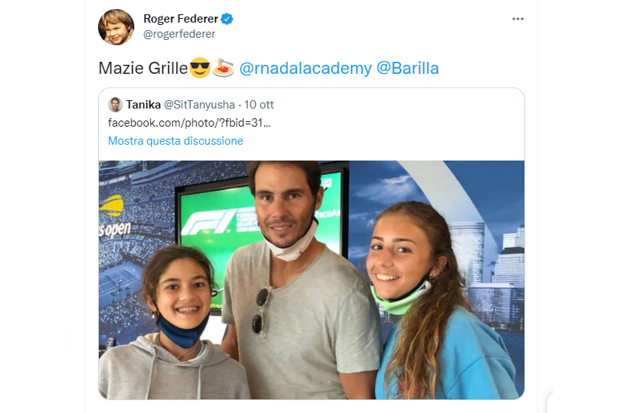Open the @rnadalacademy mention
The width and height of the screenshot is (621, 413).
306,68
